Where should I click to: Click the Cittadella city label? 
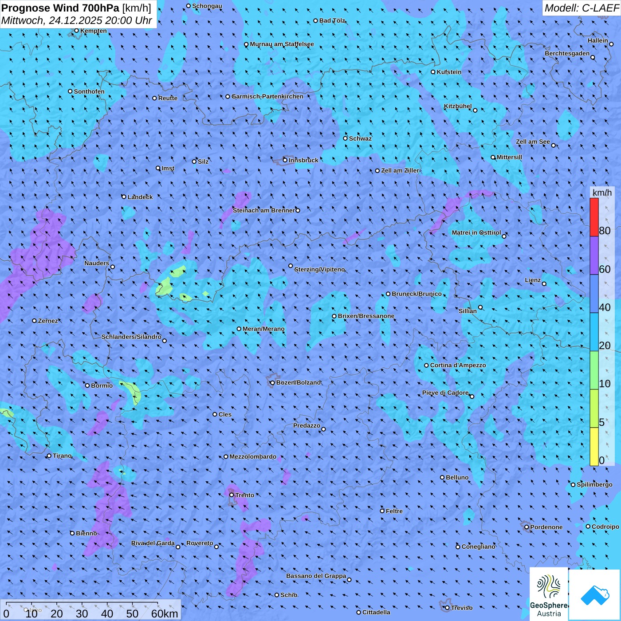pyautogui.click(x=376, y=612)
